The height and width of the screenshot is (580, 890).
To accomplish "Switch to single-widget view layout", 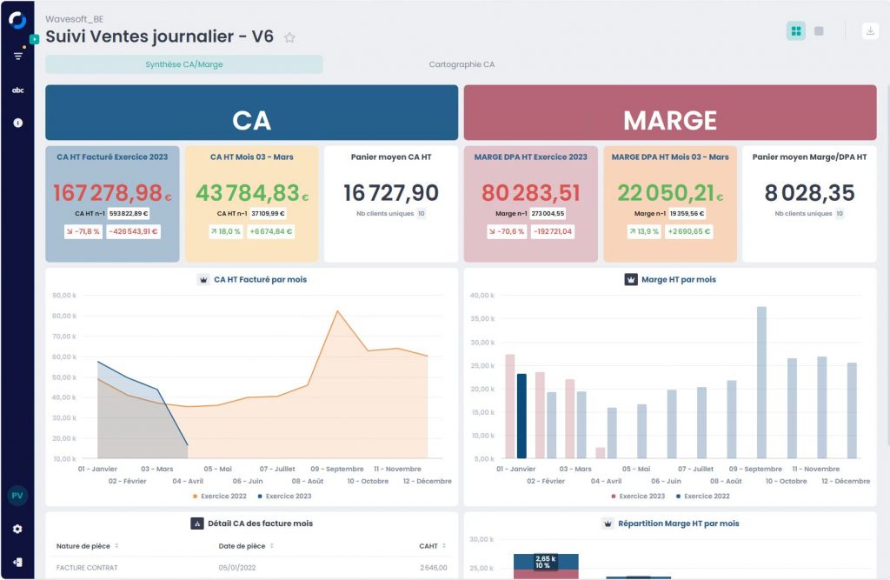I will [819, 31].
